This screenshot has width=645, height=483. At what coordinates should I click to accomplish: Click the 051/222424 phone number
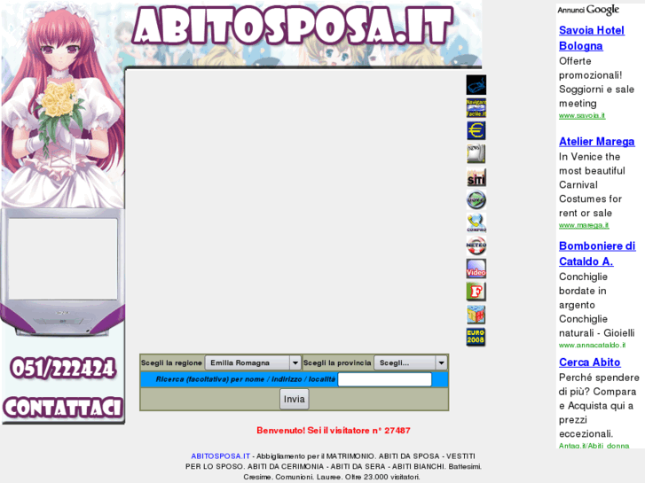click(62, 368)
